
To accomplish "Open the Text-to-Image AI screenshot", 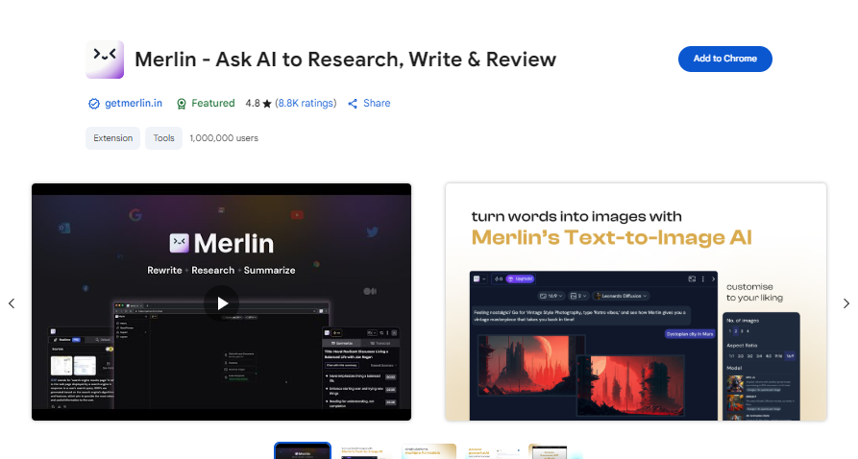I will [636, 302].
